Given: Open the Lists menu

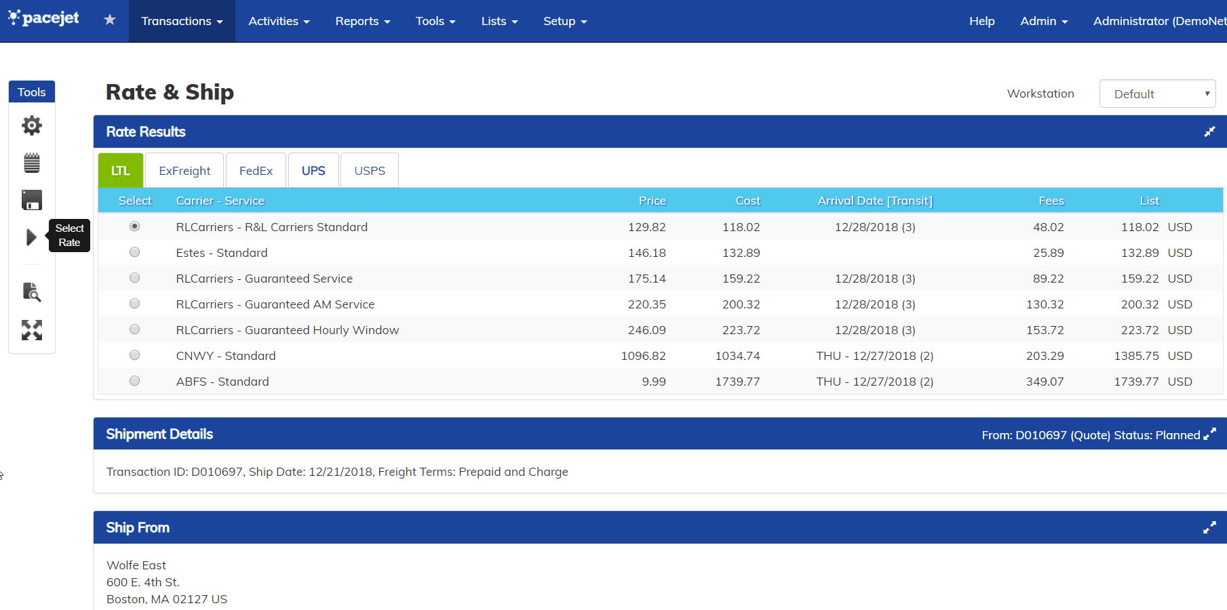Looking at the screenshot, I should click(x=499, y=21).
